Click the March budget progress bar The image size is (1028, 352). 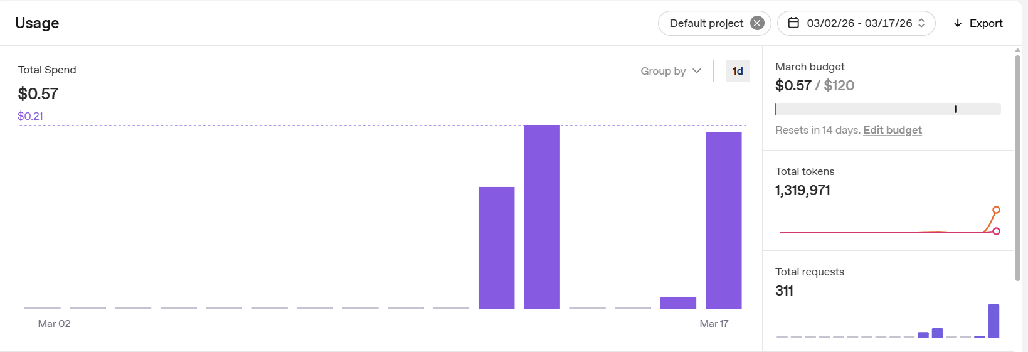pos(888,109)
